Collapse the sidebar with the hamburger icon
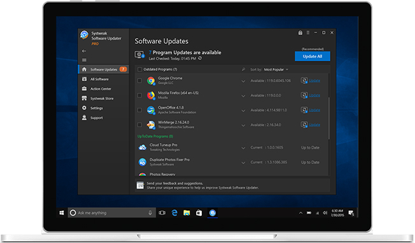 (x=84, y=60)
